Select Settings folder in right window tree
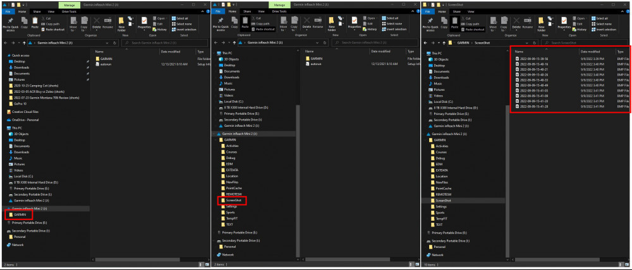 (439, 206)
